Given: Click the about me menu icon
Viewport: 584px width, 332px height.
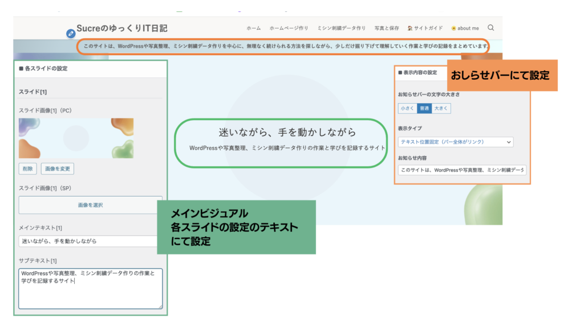Looking at the screenshot, I should click(x=453, y=28).
